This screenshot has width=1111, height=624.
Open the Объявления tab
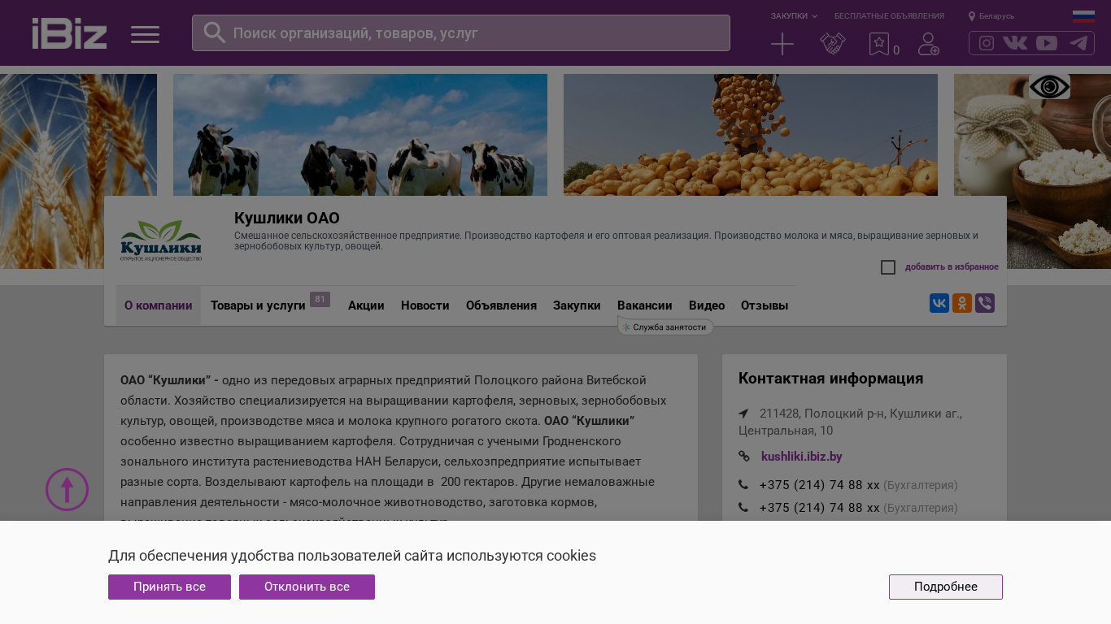click(501, 305)
